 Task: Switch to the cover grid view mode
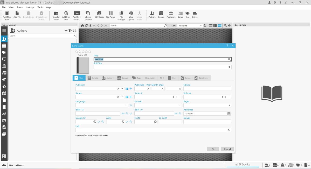[x=219, y=26]
